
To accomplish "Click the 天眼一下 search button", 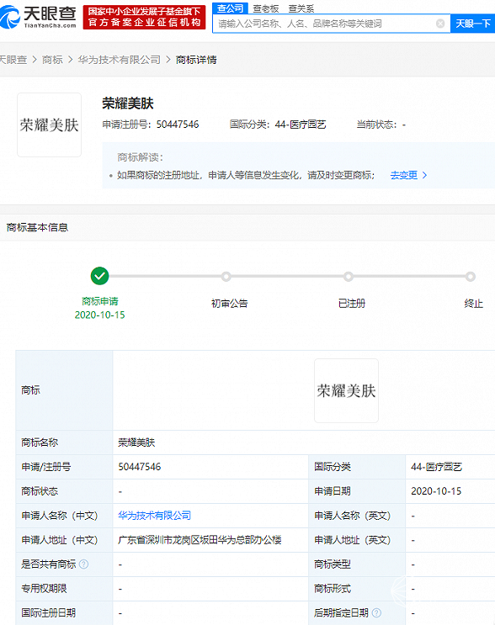I will point(472,24).
